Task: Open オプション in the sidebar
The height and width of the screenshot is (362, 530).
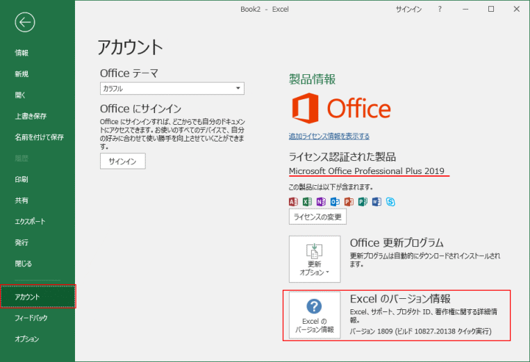Action: click(27, 338)
